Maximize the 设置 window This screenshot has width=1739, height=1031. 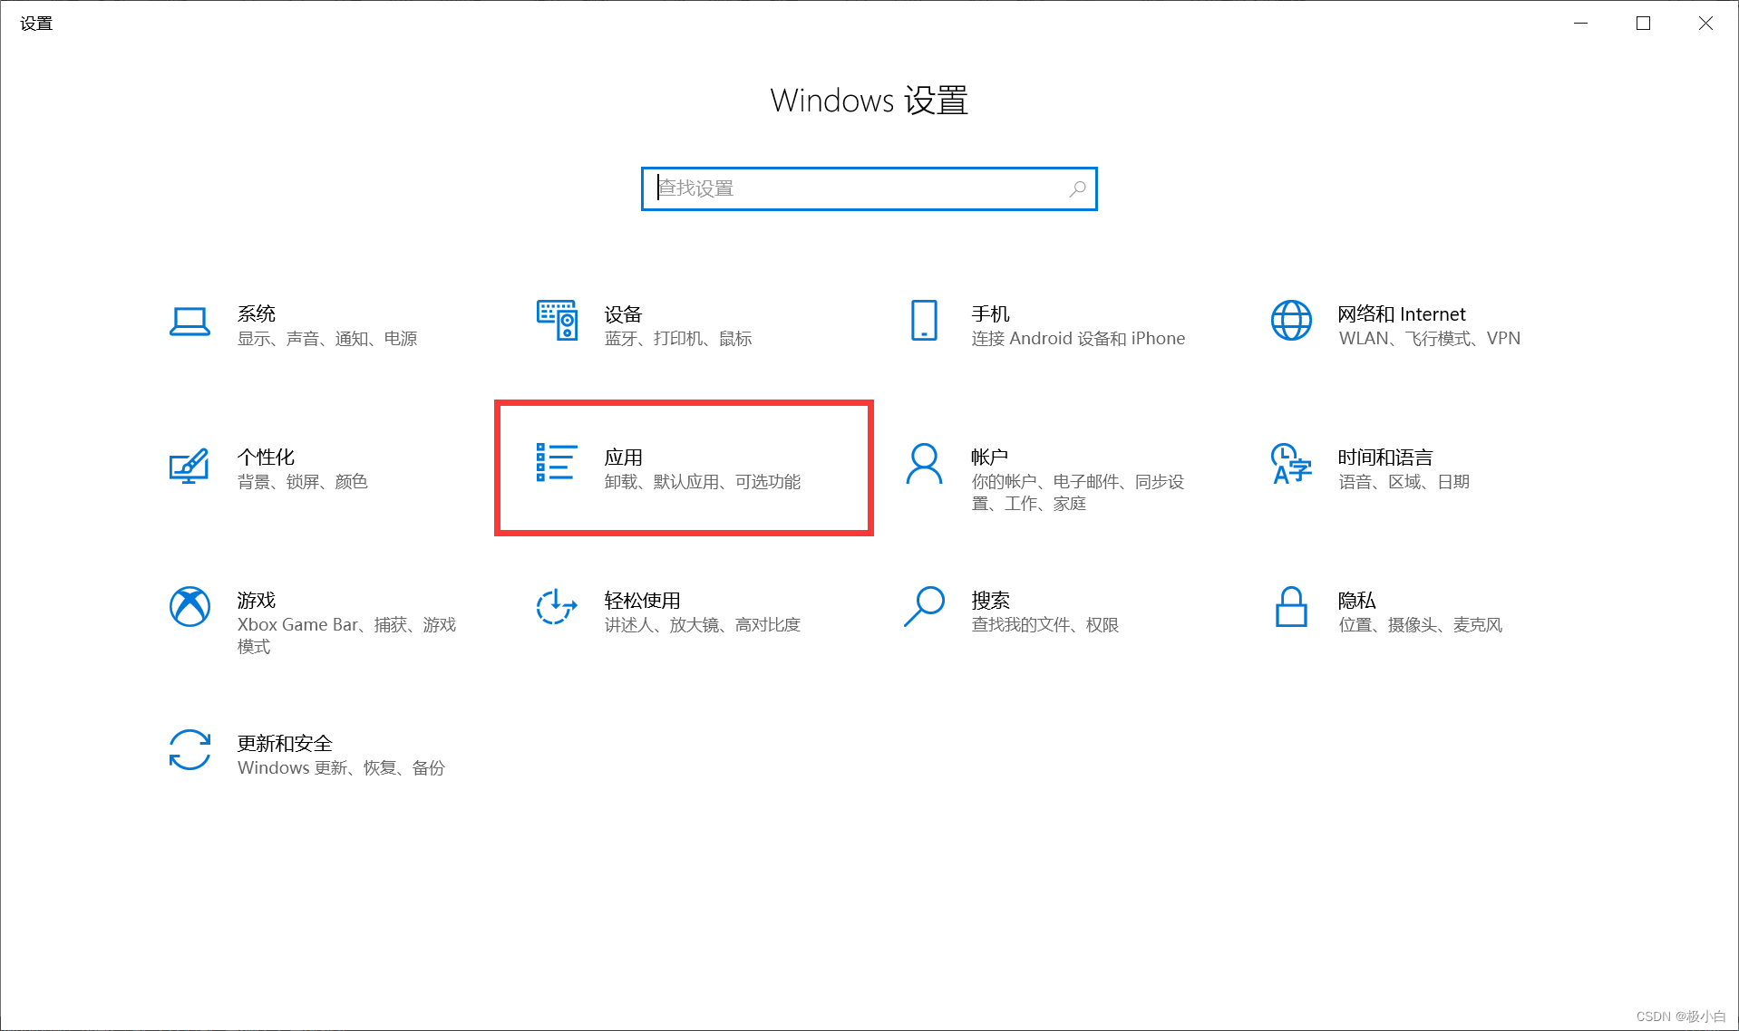click(1643, 24)
